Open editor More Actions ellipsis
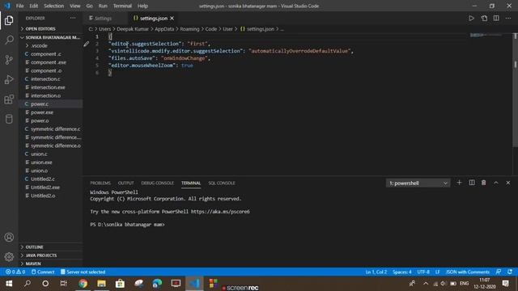This screenshot has width=518, height=291. 508,18
